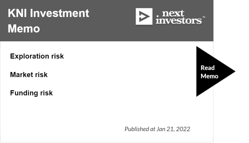Click the trademark symbol beside investors

(x=204, y=17)
